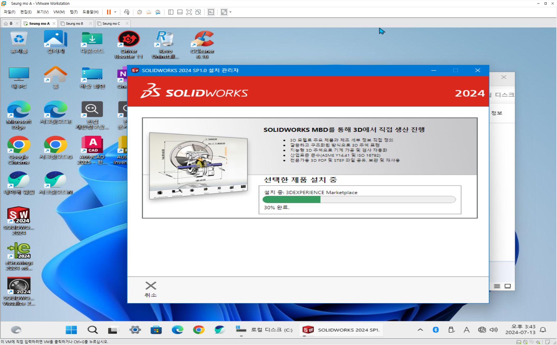Click the installation progress bar
Image resolution: width=557 pixels, height=345 pixels.
click(x=359, y=200)
